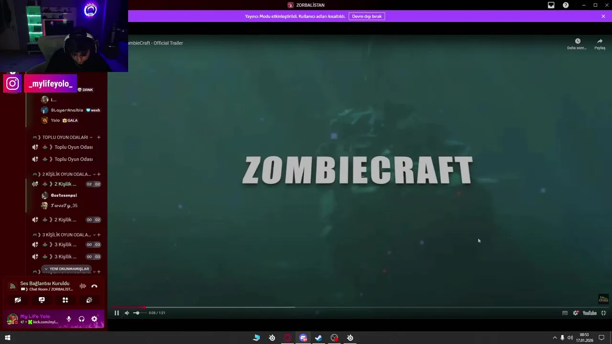Open the soundboard icon
This screenshot has width=612, height=344.
[x=89, y=300]
